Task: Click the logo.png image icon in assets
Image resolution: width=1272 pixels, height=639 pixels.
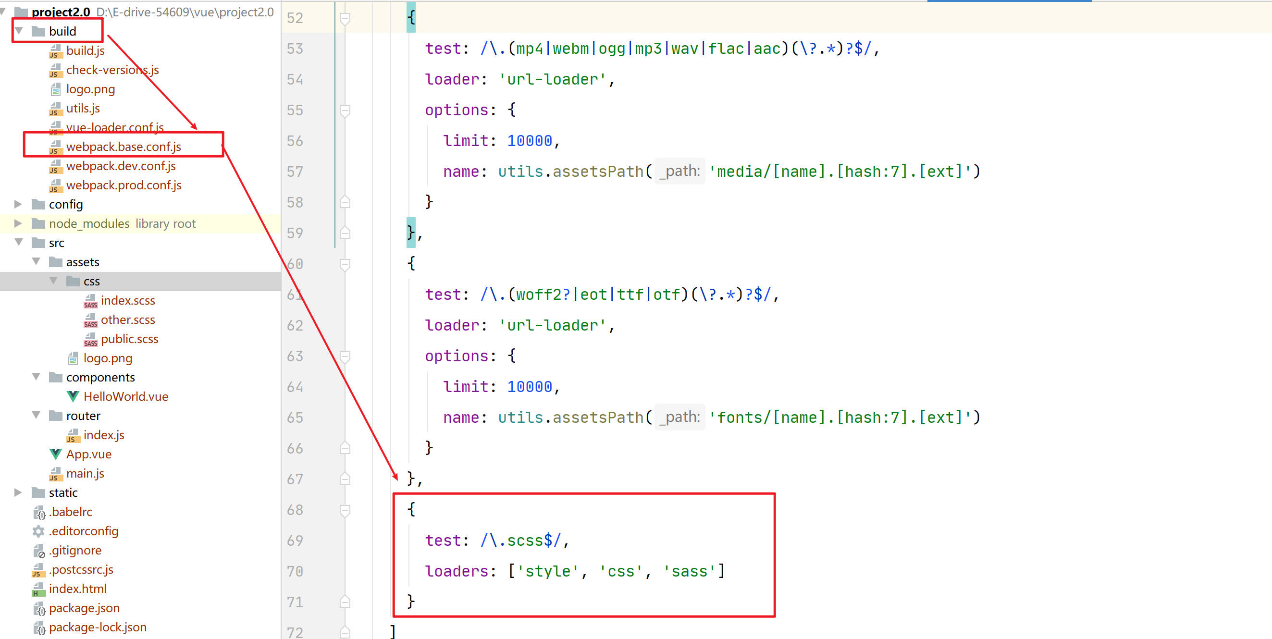Action: coord(73,358)
